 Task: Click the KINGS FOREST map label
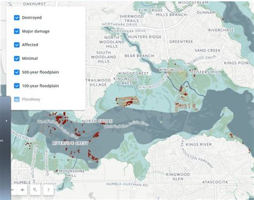pos(134,73)
